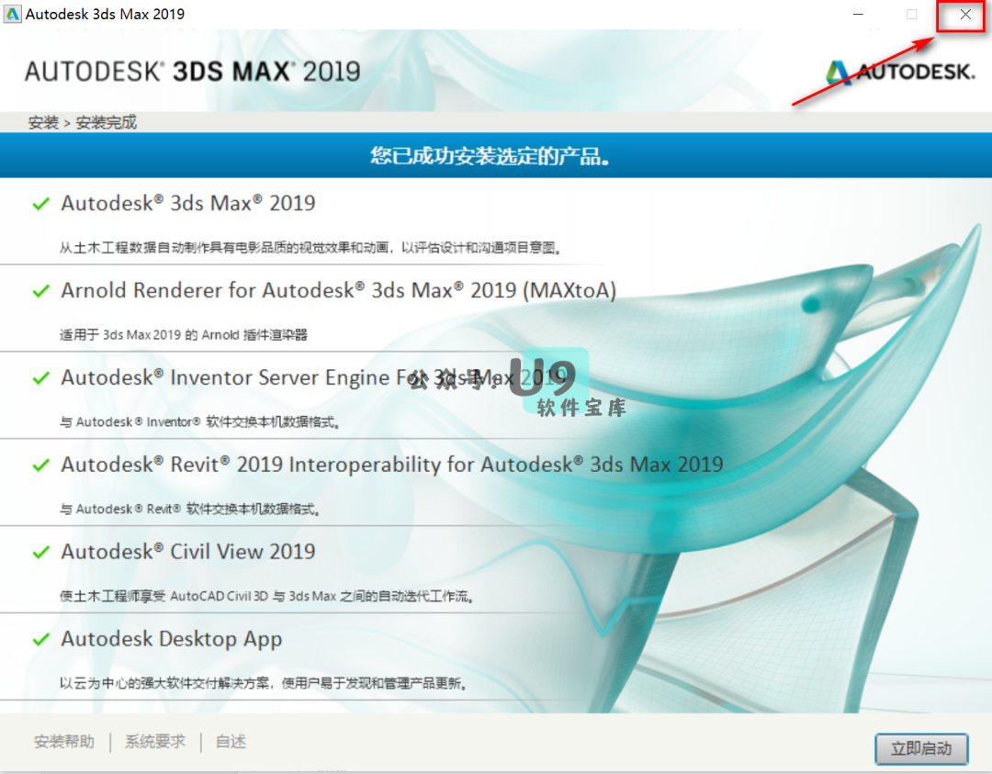
Task: Select the Autodesk 3ds Max 2019 product title
Action: tap(188, 203)
